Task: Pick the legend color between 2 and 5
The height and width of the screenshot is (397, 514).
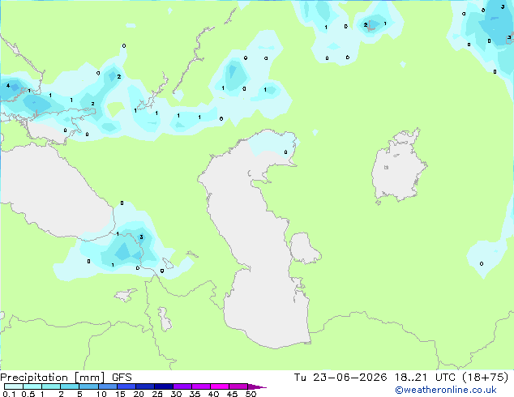Action: [x=70, y=386]
